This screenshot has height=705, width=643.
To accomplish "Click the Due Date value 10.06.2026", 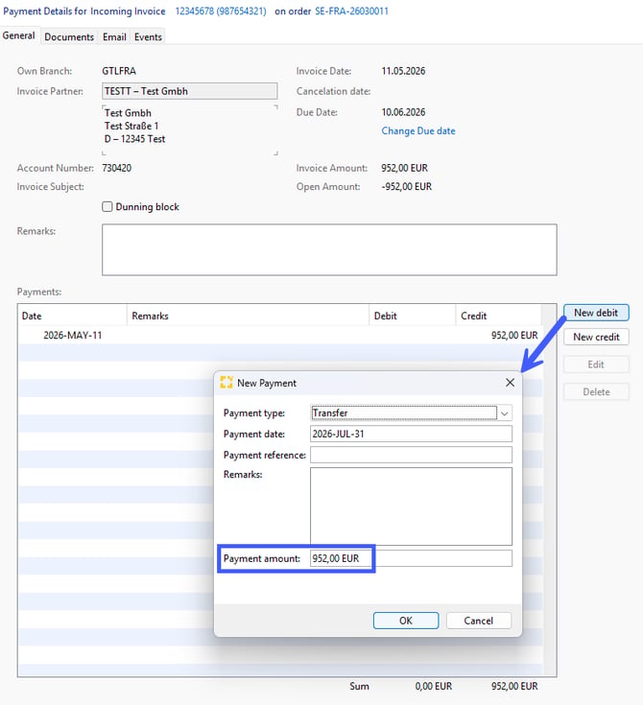I will coord(403,112).
